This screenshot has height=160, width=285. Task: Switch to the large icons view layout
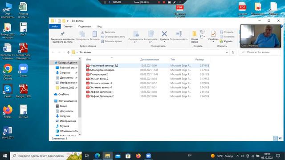pos(280,138)
